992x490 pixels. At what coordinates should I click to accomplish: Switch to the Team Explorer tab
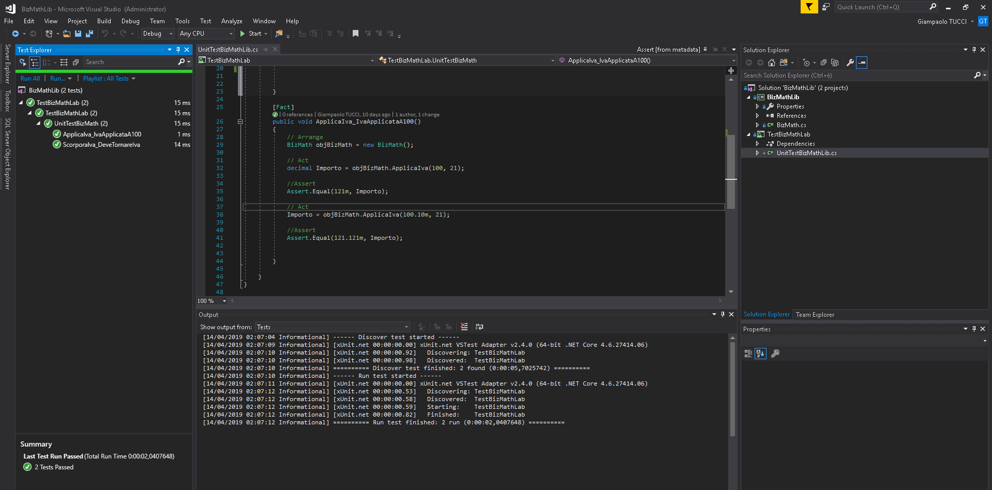tap(815, 314)
